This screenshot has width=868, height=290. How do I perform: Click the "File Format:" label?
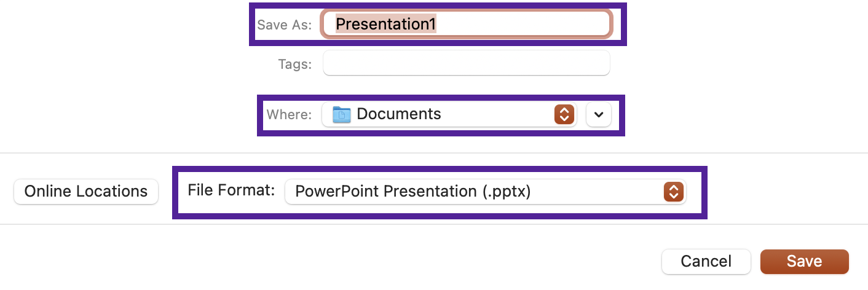coord(231,190)
